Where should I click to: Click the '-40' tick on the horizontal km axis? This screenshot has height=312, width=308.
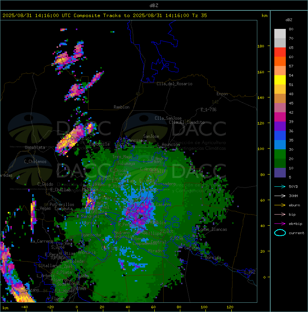pos(24,307)
